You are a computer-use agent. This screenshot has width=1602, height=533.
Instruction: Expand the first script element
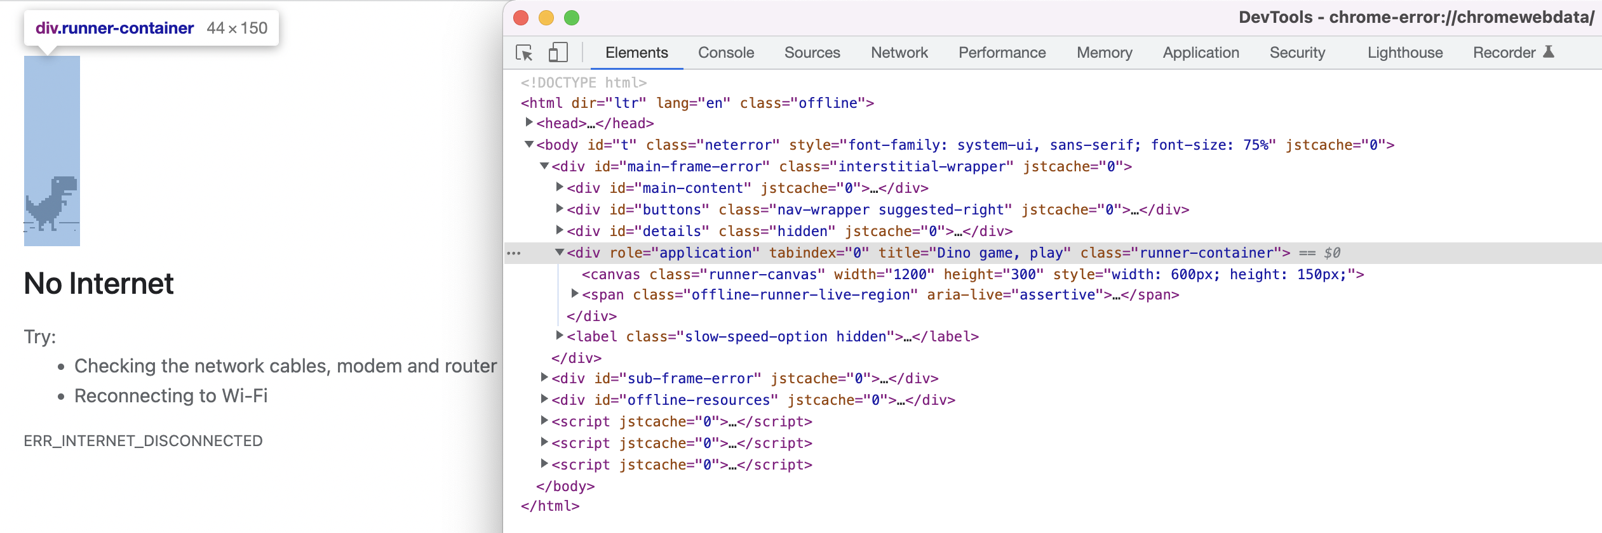(544, 420)
